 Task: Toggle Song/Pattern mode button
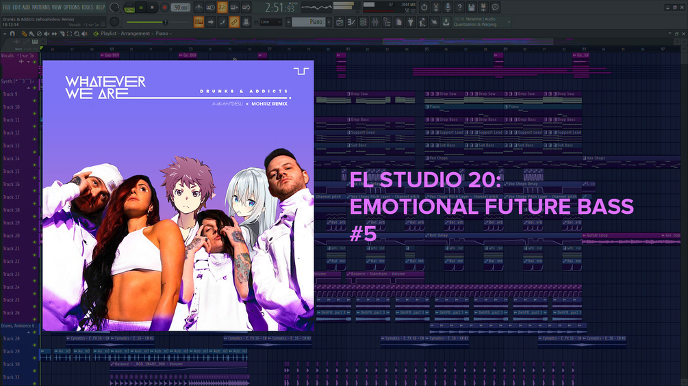tap(129, 8)
